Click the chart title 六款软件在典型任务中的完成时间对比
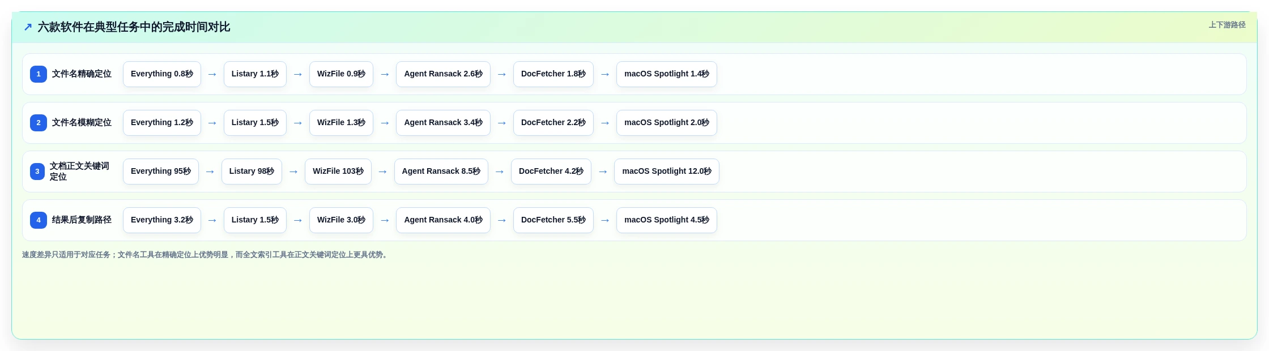 pos(134,27)
